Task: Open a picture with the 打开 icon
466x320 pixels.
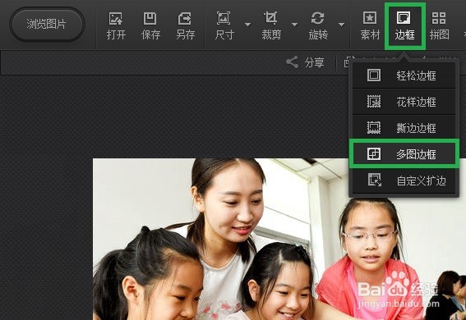Action: coord(116,26)
